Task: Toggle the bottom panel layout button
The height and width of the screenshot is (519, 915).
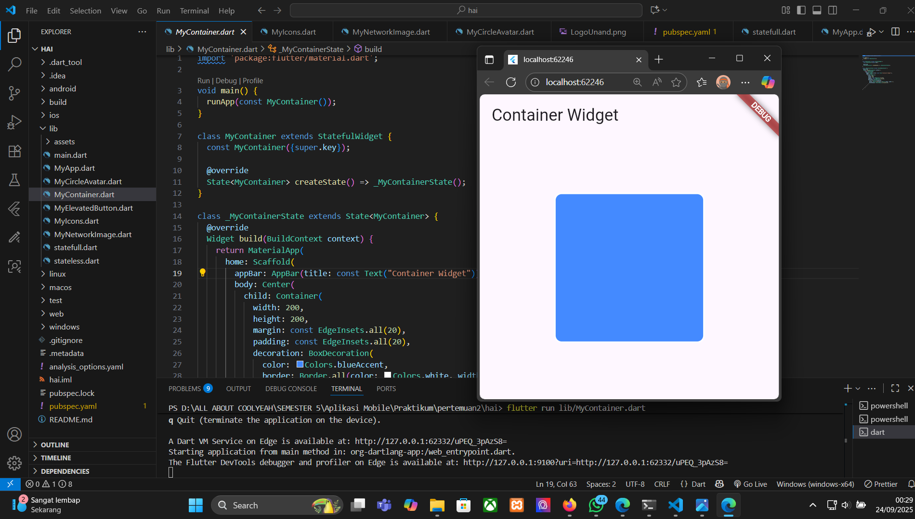Action: coord(817,10)
